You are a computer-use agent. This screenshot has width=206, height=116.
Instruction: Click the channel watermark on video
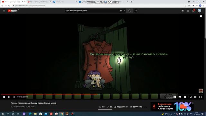pos(201,91)
